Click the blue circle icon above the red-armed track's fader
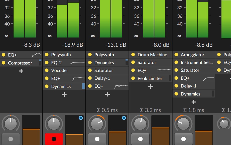Screen dimensions: 231x145 (81, 118)
